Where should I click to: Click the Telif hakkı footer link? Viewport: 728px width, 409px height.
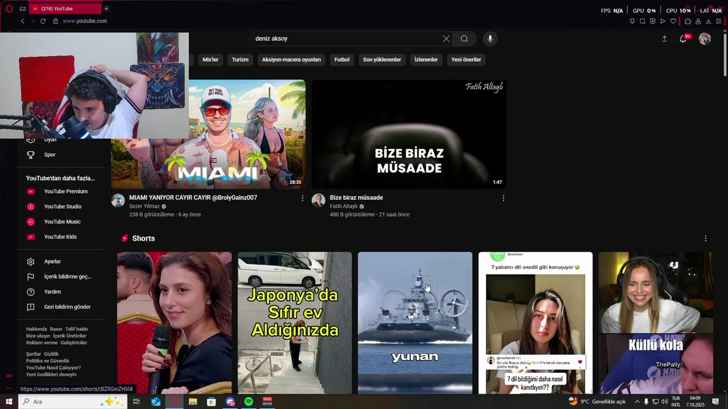point(77,329)
